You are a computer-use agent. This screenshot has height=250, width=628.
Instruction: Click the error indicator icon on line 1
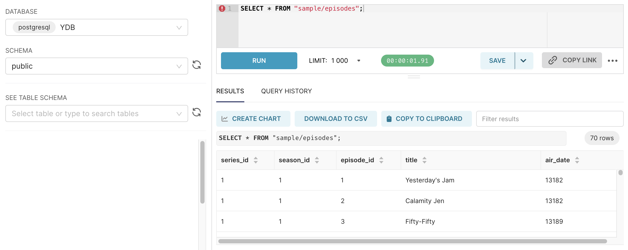pos(222,8)
